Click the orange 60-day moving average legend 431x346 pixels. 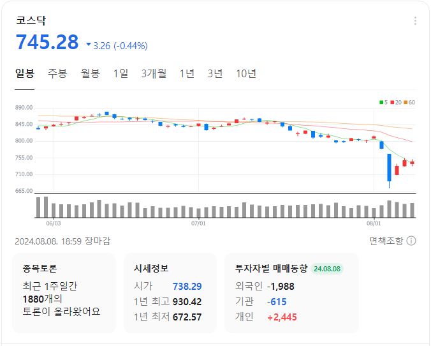click(x=409, y=102)
